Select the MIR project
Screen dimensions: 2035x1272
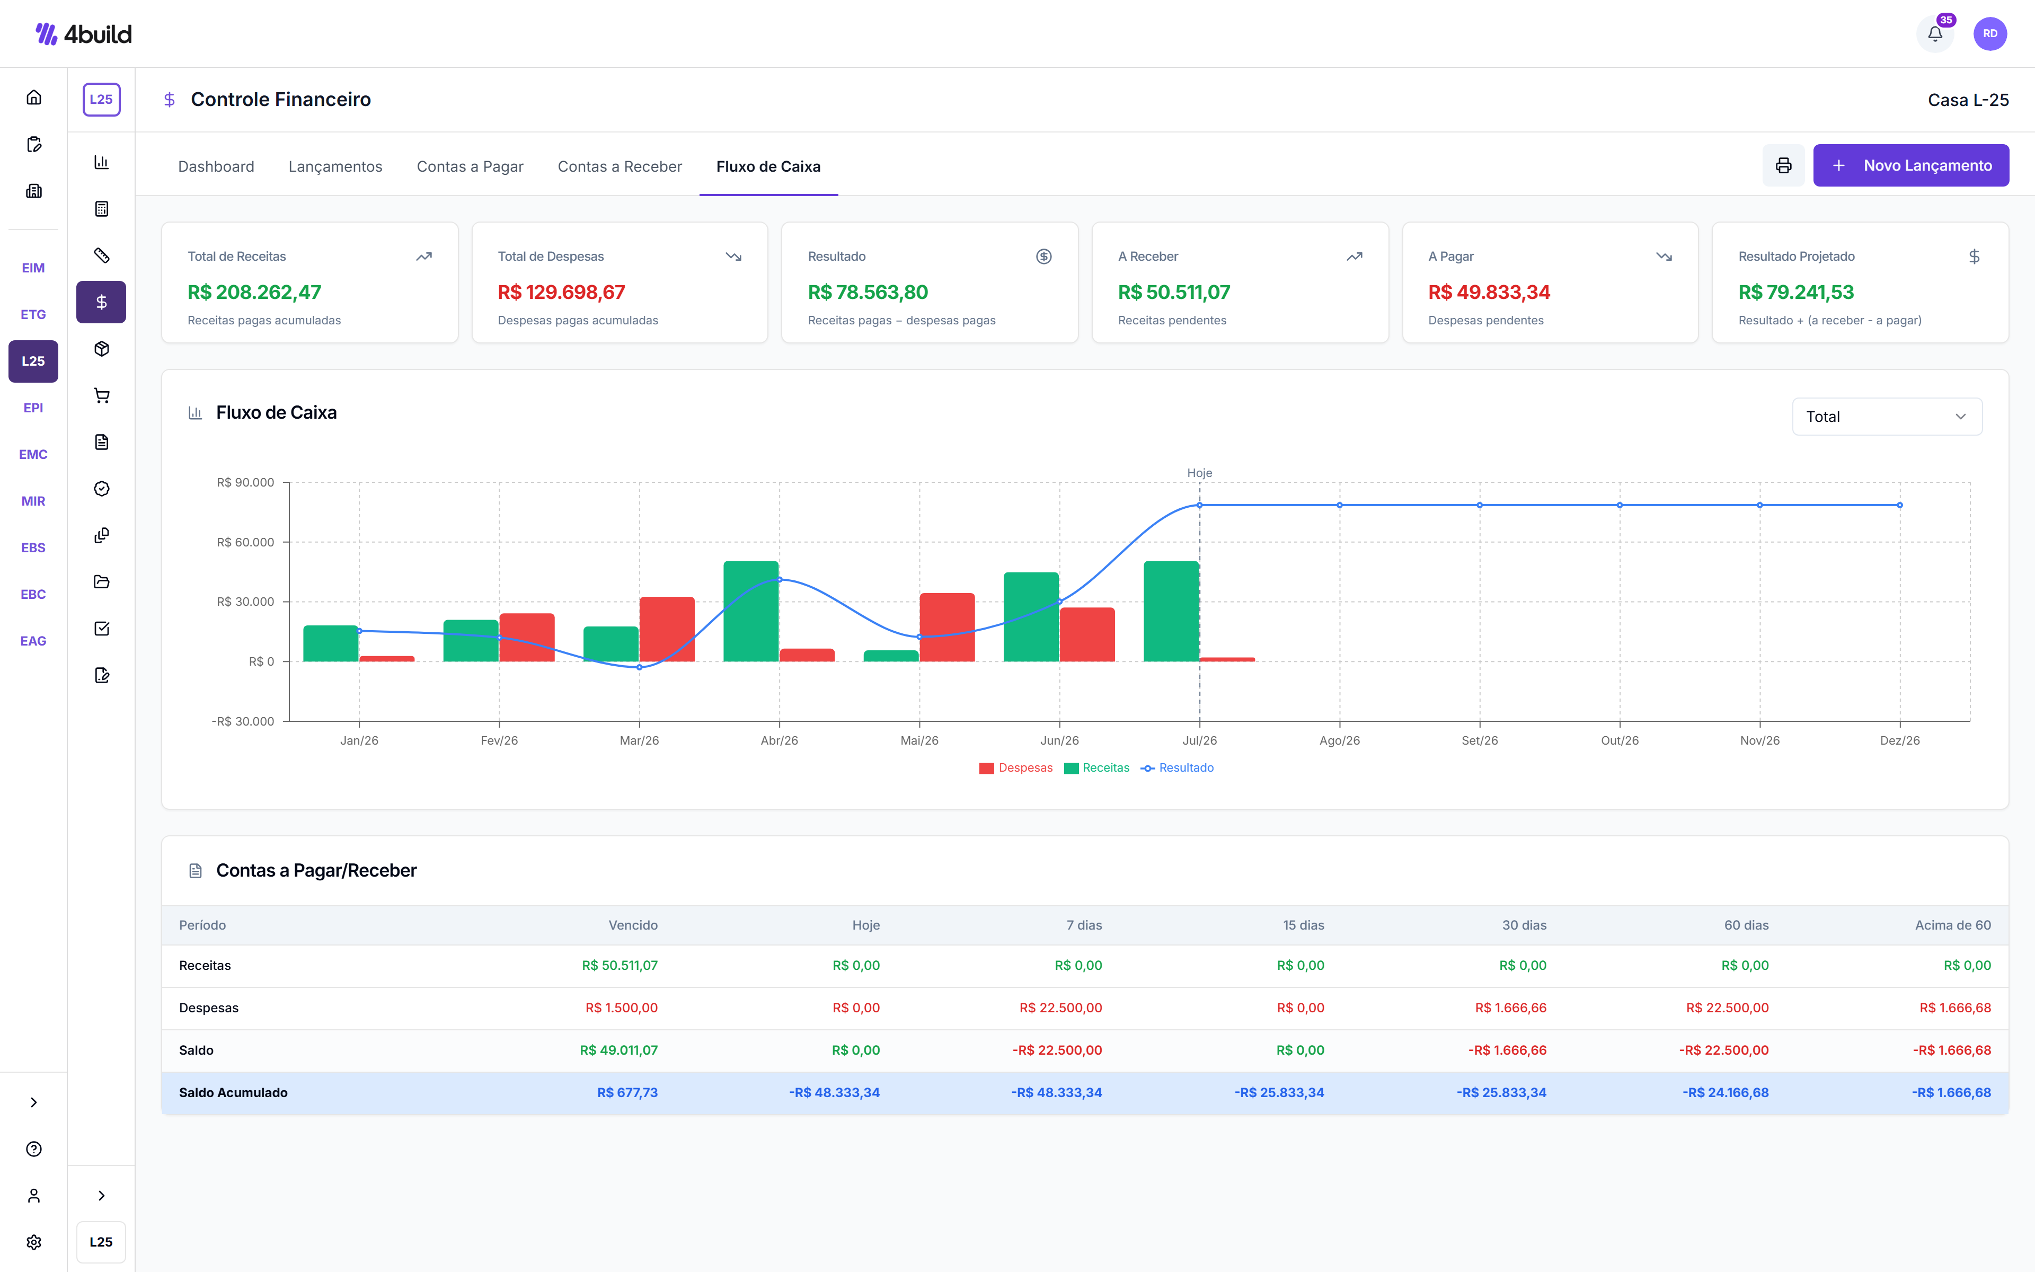click(33, 501)
